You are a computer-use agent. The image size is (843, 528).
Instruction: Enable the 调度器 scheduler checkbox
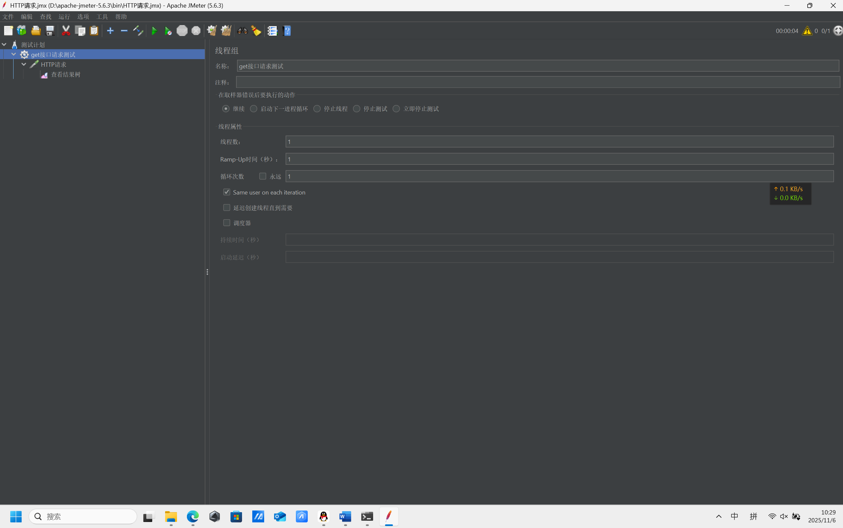pyautogui.click(x=227, y=223)
